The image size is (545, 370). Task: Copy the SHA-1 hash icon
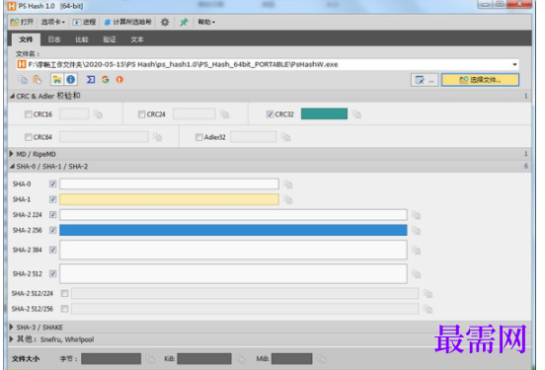pyautogui.click(x=288, y=199)
